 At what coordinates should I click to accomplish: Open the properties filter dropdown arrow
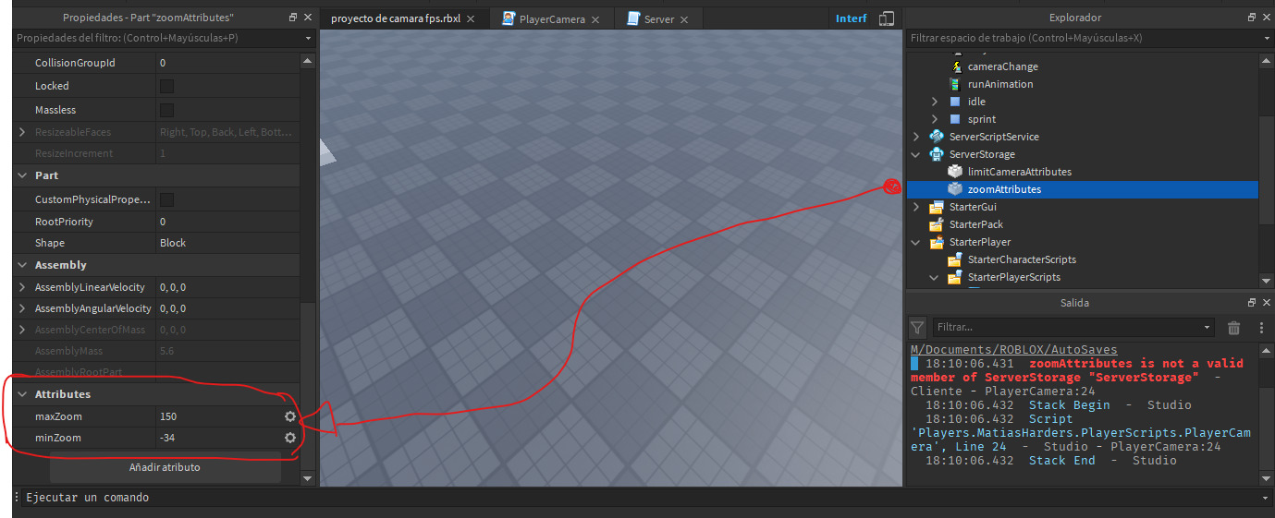[308, 39]
